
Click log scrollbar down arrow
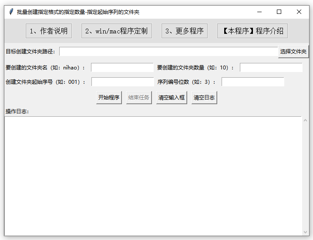(305, 232)
